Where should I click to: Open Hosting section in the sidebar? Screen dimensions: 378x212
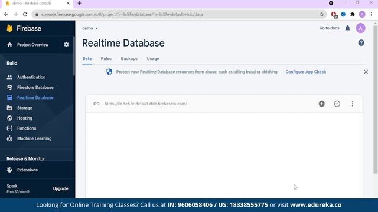pos(25,118)
